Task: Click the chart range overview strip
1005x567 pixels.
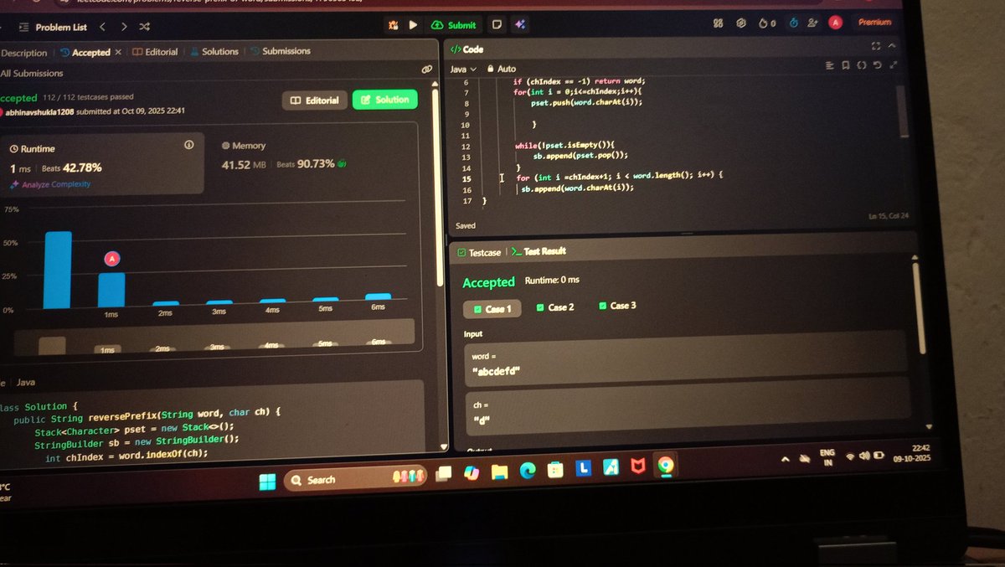Action: [214, 337]
